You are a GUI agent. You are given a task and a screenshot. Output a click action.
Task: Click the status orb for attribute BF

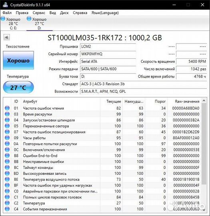click(x=7, y=185)
